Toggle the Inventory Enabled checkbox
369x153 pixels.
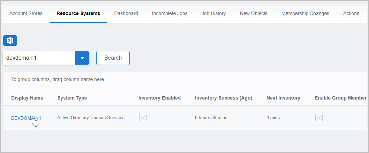click(x=143, y=117)
